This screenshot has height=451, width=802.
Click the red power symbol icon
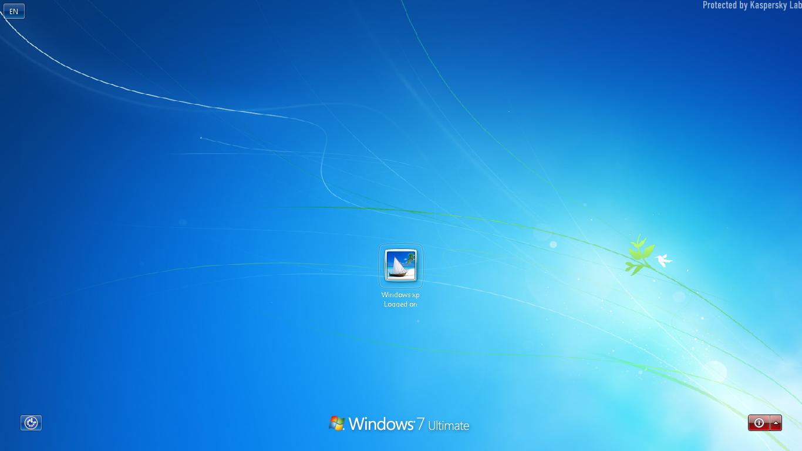point(759,422)
